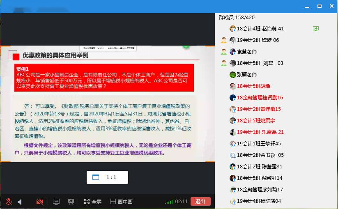This screenshot has width=338, height=209.
Task: Toggle picture-in-picture 画中画 mode
Action: [122, 202]
